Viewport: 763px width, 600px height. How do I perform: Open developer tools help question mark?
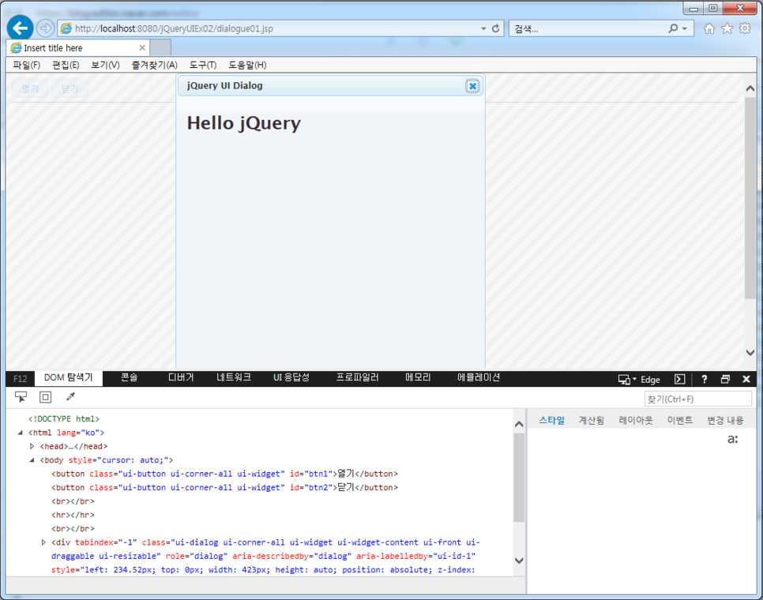[704, 379]
